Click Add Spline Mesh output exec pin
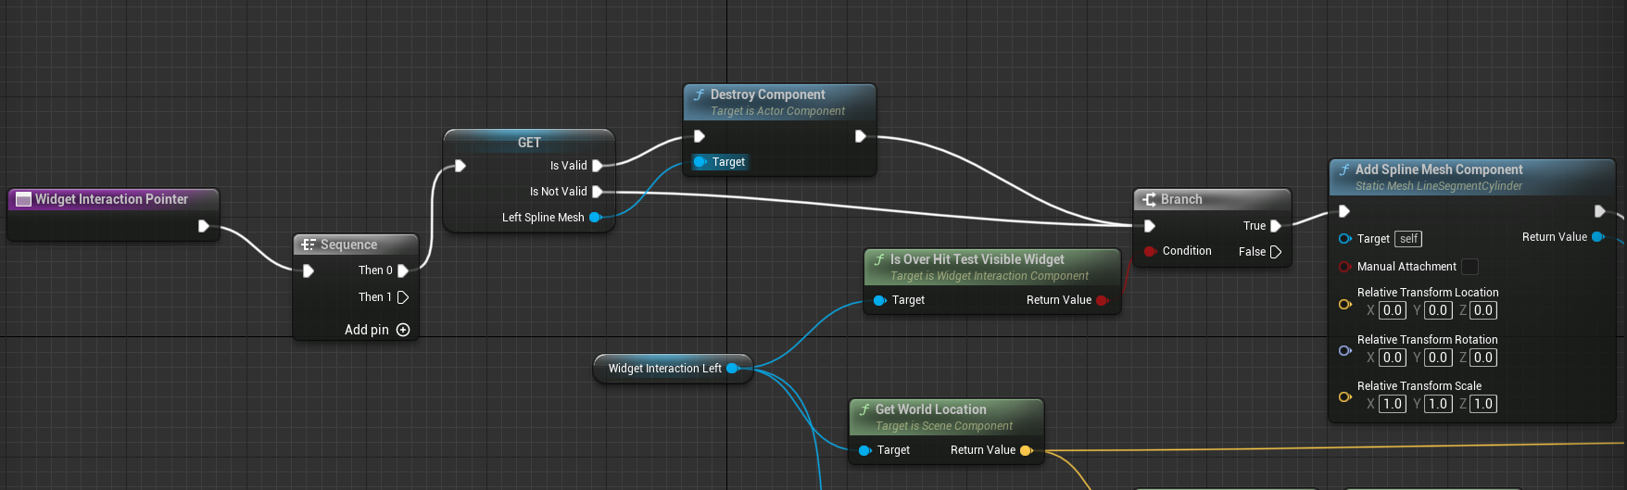 [x=1600, y=211]
